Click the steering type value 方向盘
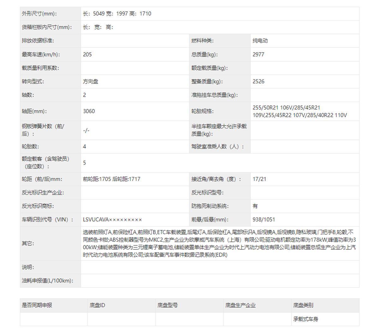Image resolution: width=379 pixels, height=328 pixels. pyautogui.click(x=91, y=82)
